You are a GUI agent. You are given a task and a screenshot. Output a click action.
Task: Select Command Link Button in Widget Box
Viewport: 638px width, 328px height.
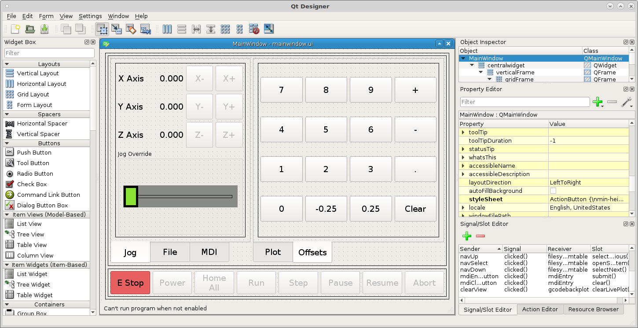tap(48, 195)
